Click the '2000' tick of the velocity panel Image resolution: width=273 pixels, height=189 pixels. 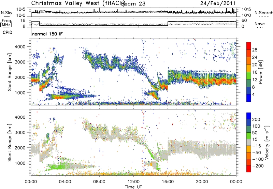point(20,148)
